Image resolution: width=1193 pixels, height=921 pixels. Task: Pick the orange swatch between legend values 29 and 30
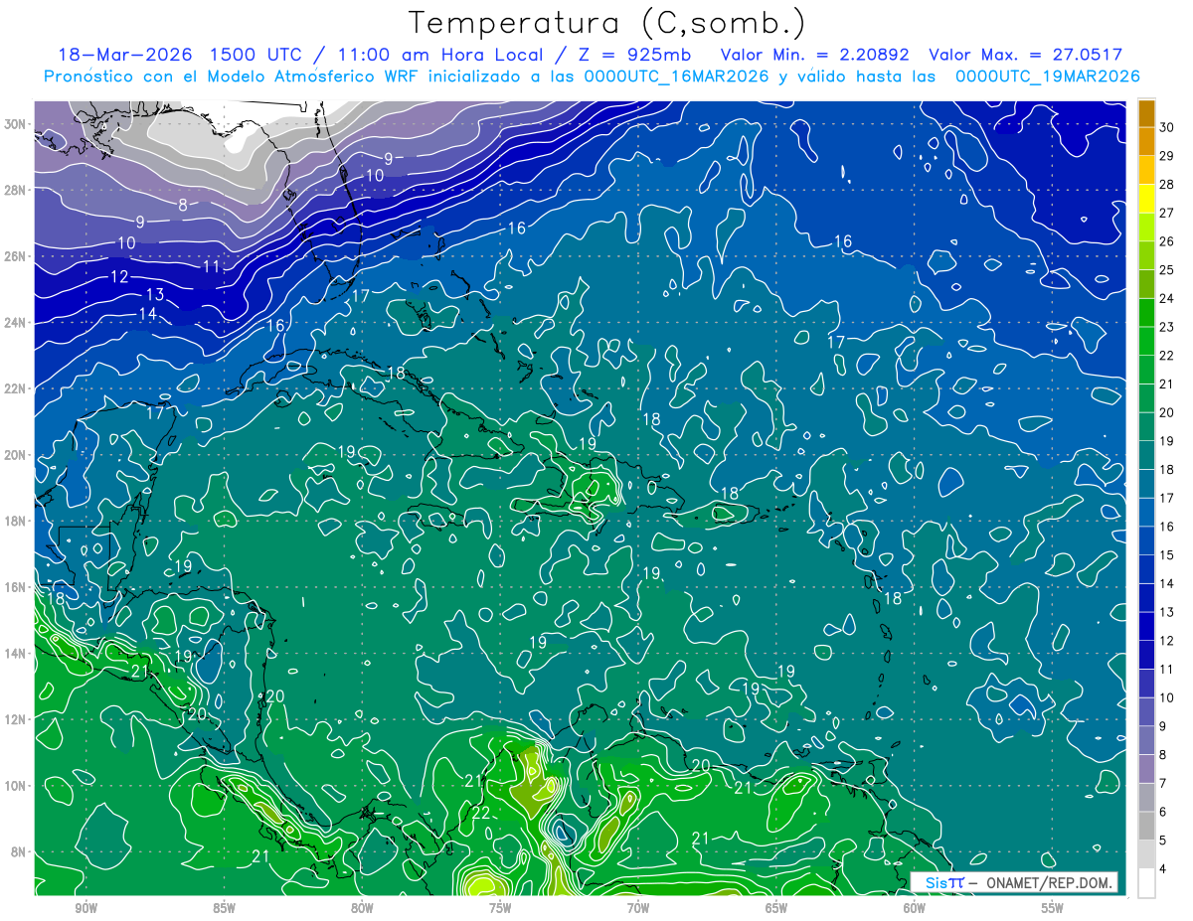pos(1146,142)
